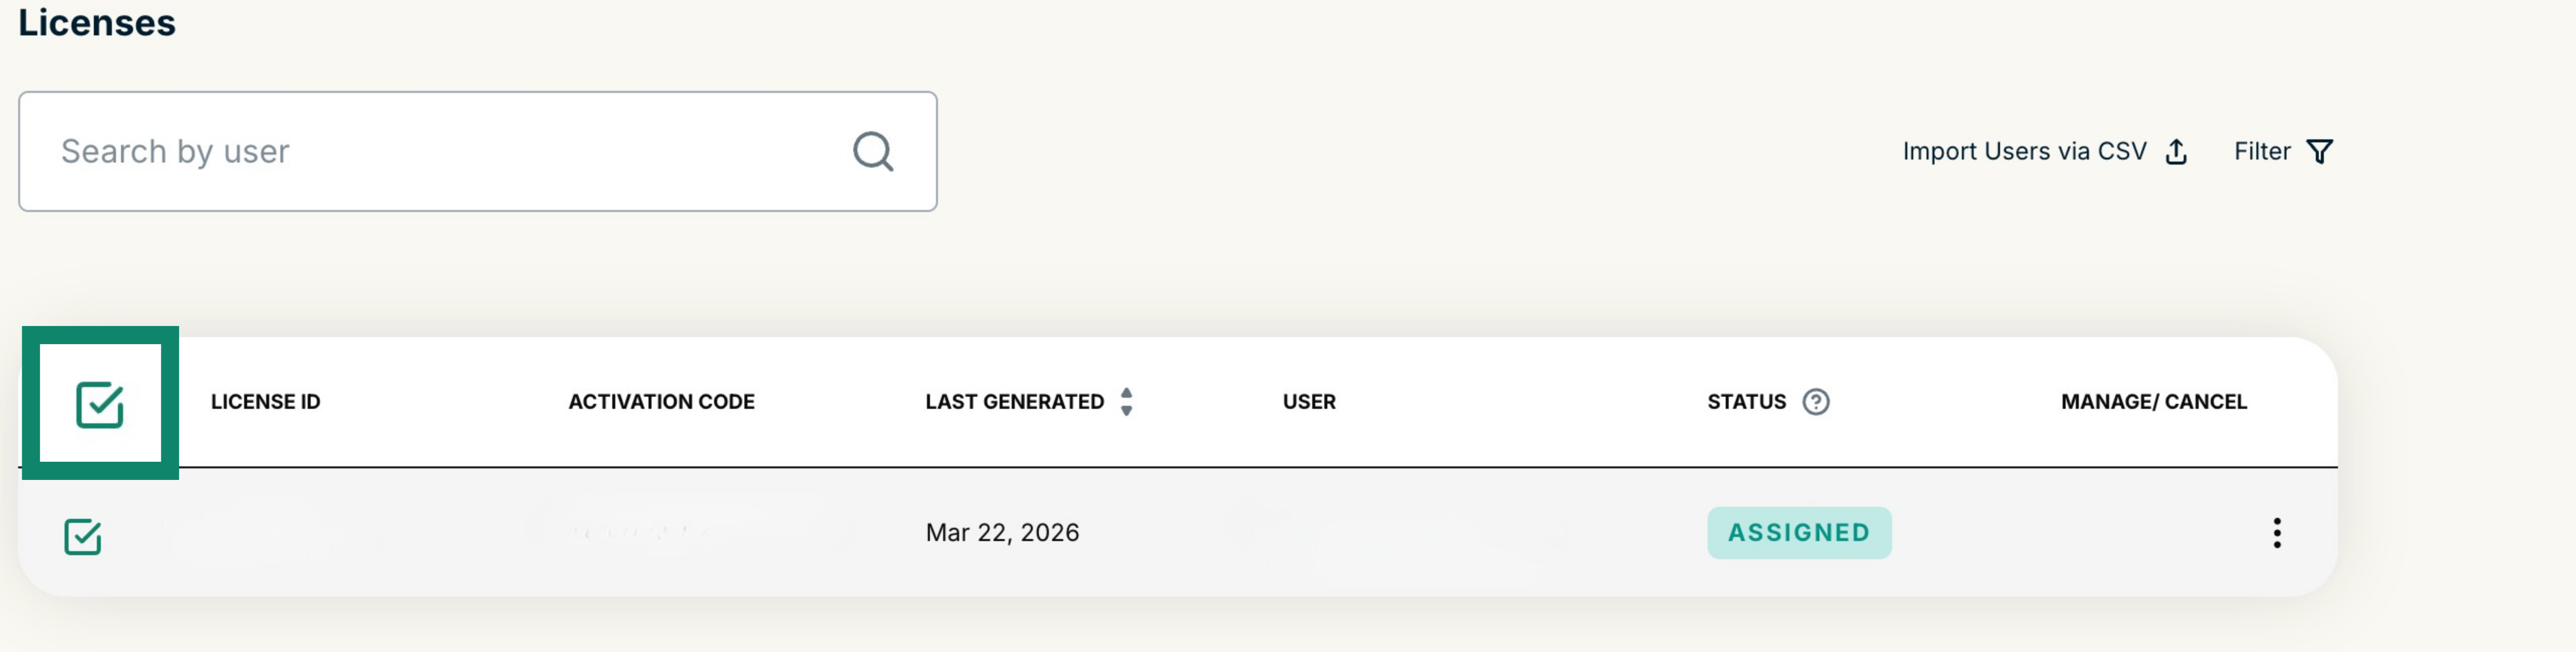Click the Mar 22, 2026 date cell
This screenshot has height=652, width=2576.
click(x=1002, y=533)
